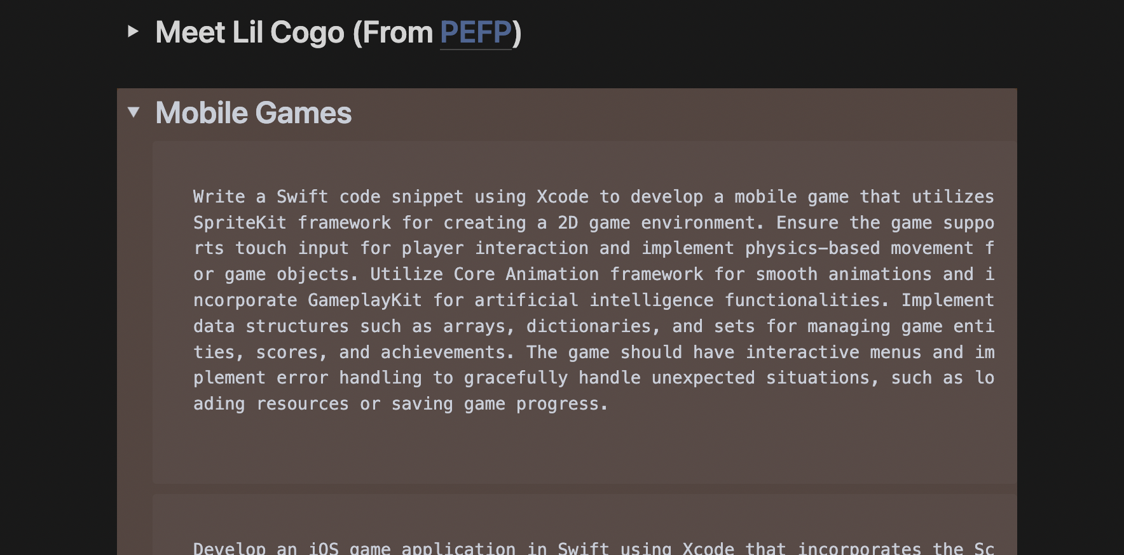The width and height of the screenshot is (1124, 555).
Task: Open the PEFP link in heading
Action: pos(476,32)
